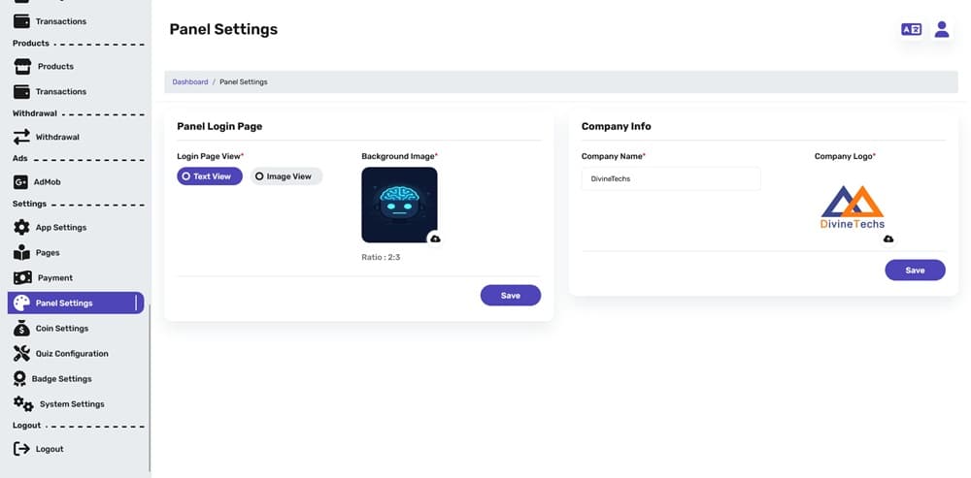Click the robot background image thumbnail
Image resolution: width=971 pixels, height=478 pixels.
(399, 204)
